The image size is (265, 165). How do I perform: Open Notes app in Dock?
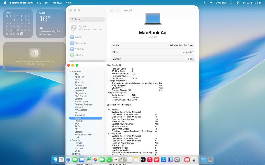[136, 159]
